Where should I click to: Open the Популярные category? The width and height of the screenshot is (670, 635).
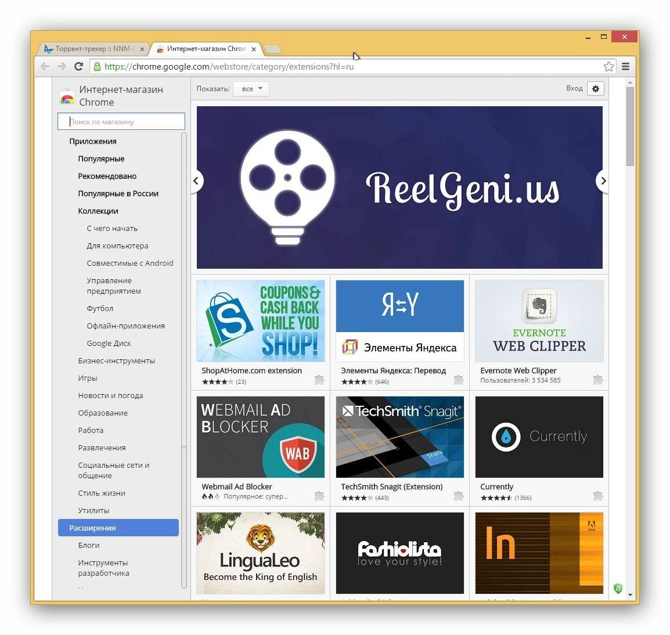pyautogui.click(x=101, y=159)
